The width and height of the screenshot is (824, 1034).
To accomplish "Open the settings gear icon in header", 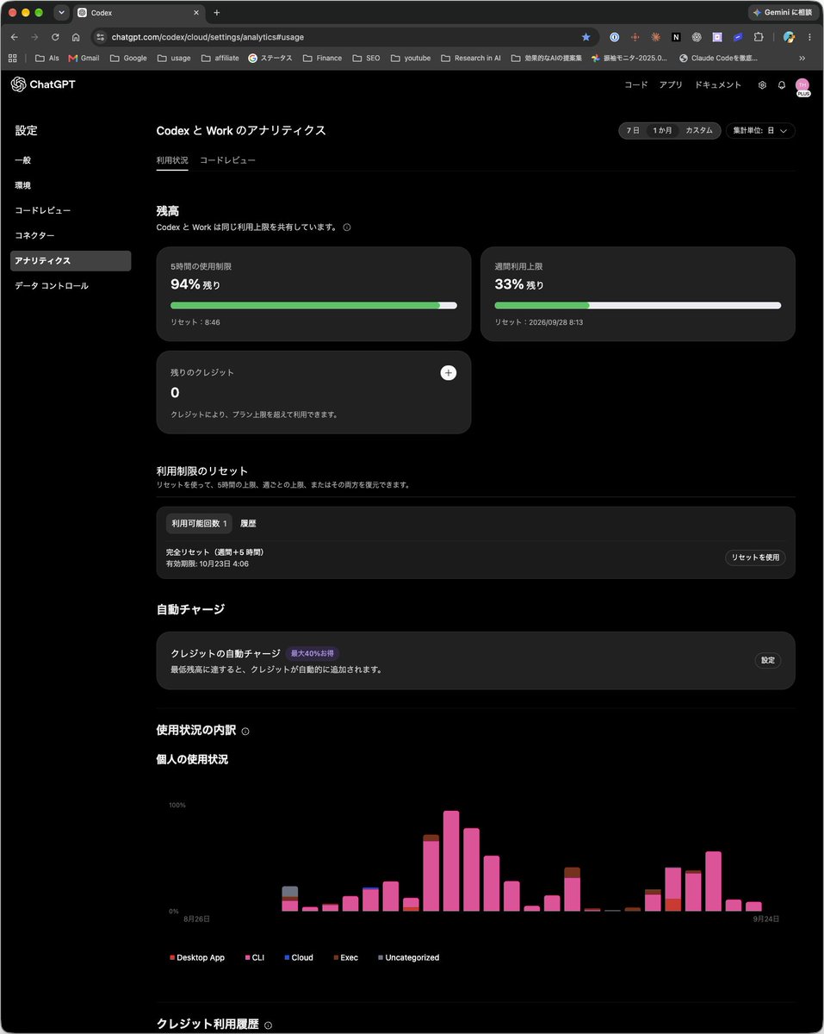I will (x=762, y=85).
